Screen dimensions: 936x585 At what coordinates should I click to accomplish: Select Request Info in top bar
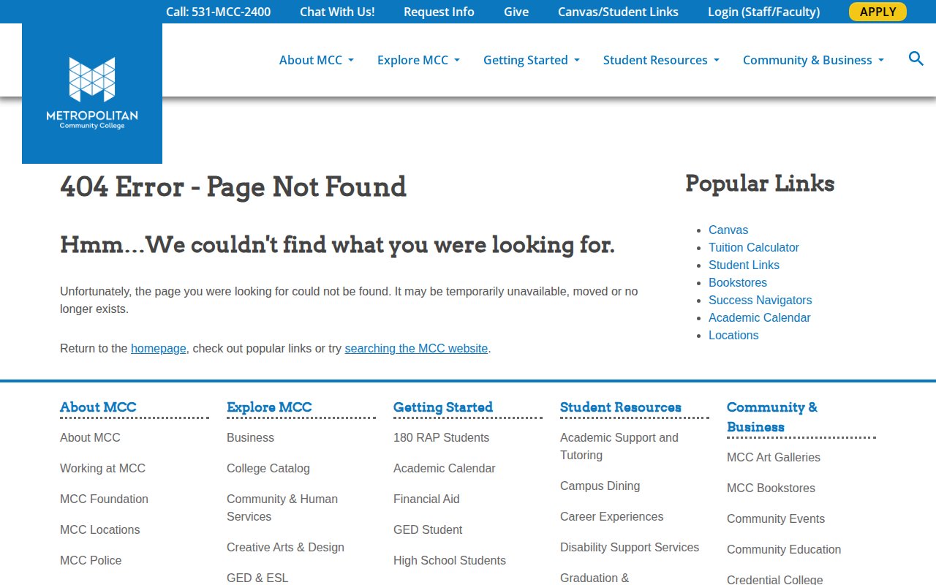439,12
